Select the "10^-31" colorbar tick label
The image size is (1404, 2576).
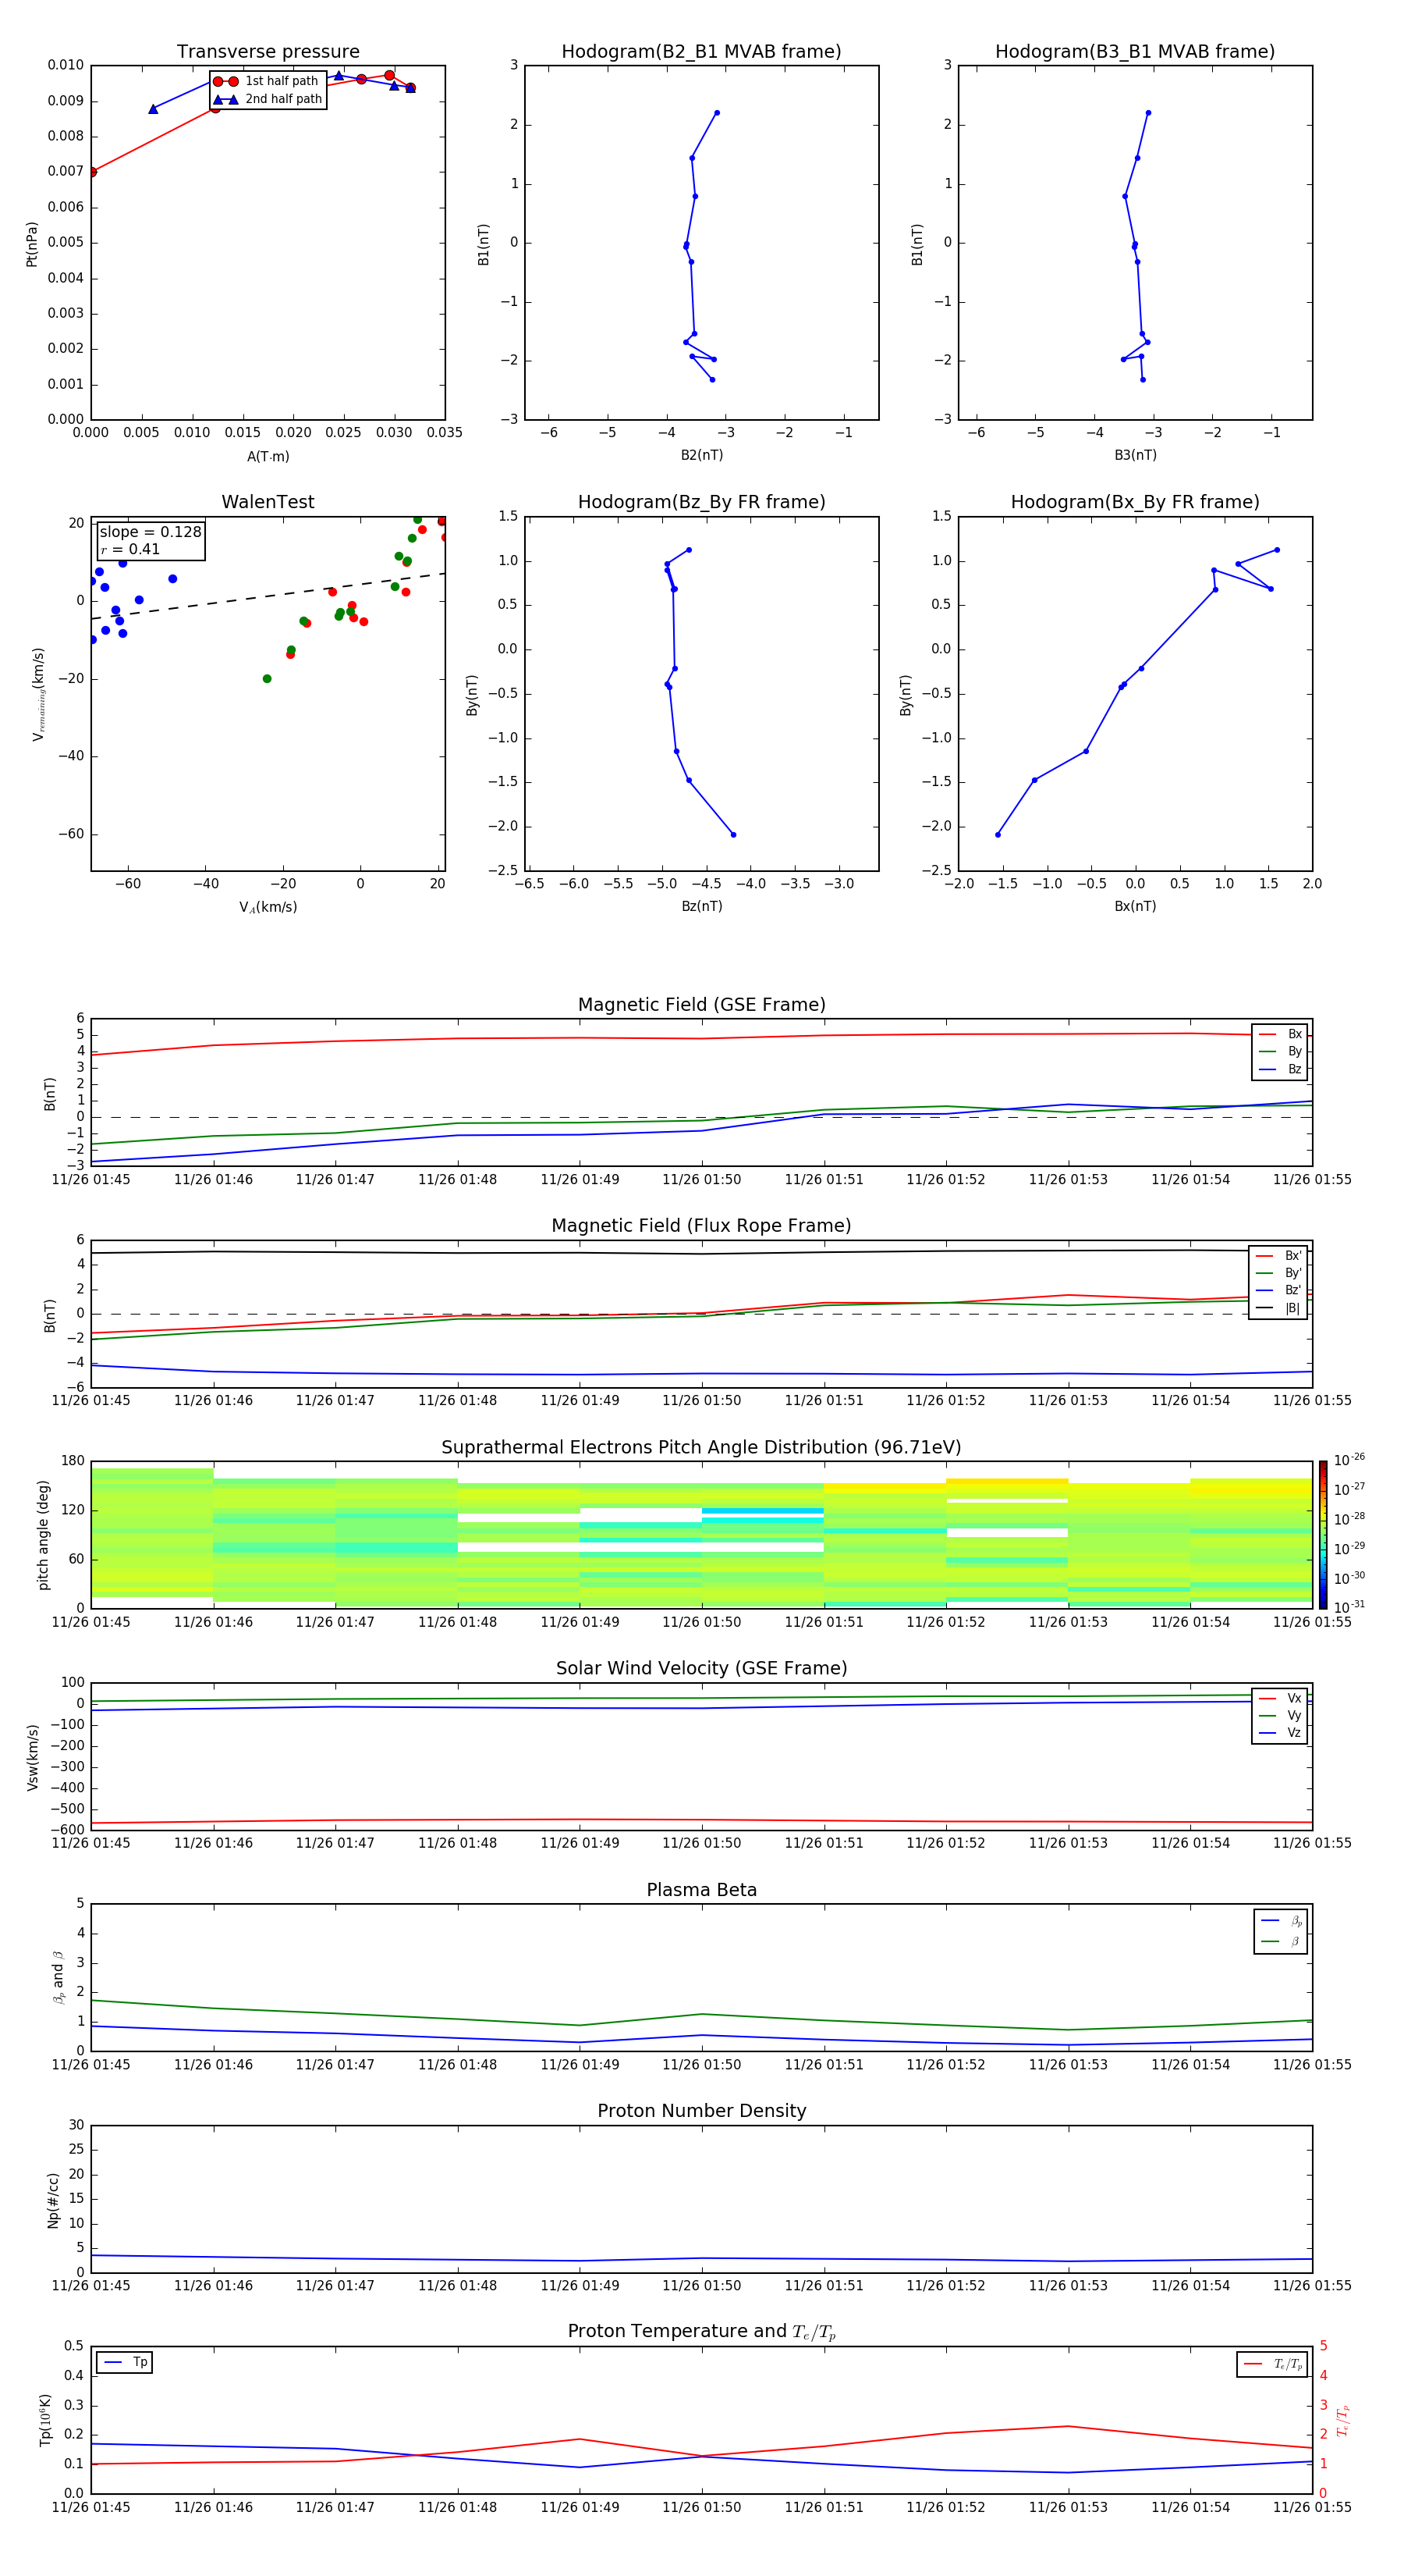coord(1348,1607)
